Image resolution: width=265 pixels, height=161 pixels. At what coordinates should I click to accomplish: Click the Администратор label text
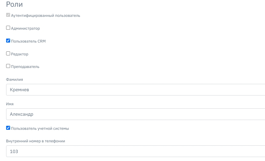[25, 28]
